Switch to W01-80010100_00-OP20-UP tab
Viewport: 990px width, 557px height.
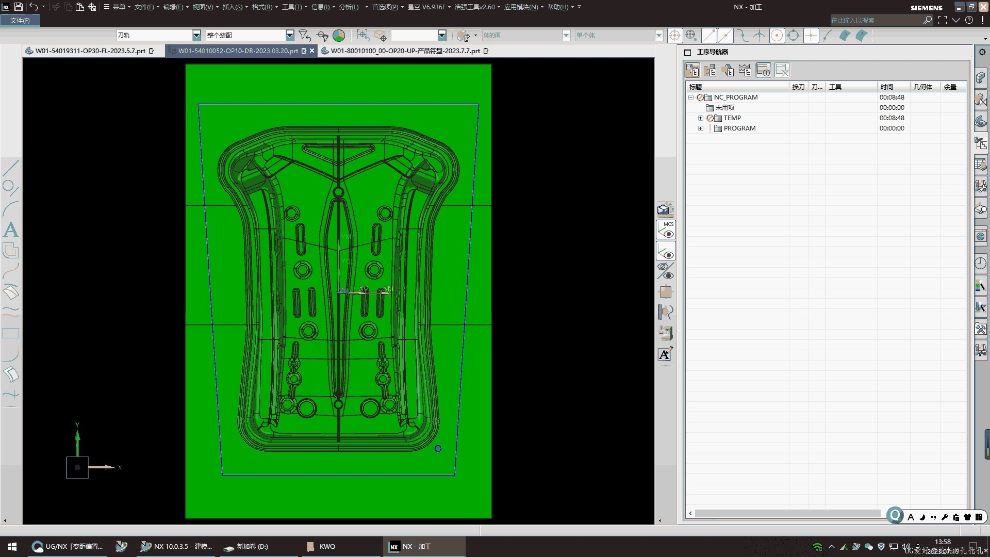click(405, 51)
